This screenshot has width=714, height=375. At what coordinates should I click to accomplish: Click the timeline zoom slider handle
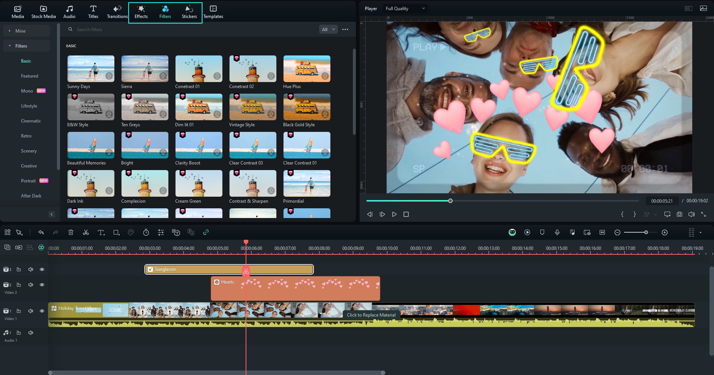tap(646, 232)
